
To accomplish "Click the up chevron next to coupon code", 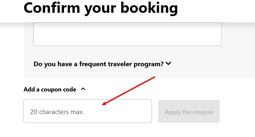I will point(83,89).
